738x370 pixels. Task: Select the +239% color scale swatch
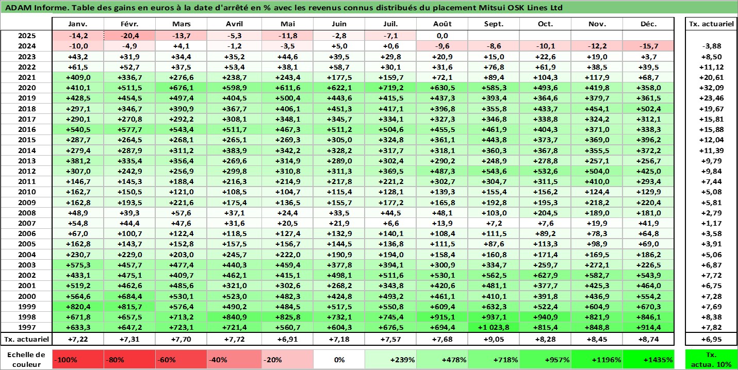point(390,359)
